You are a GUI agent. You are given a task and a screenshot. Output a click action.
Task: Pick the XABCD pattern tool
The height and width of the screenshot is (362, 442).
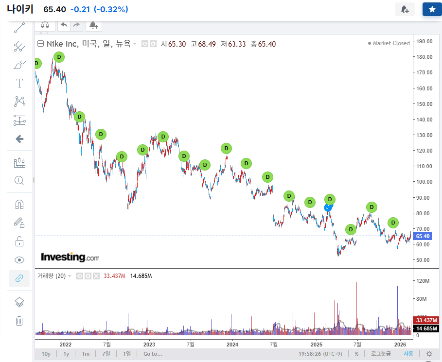[19, 102]
